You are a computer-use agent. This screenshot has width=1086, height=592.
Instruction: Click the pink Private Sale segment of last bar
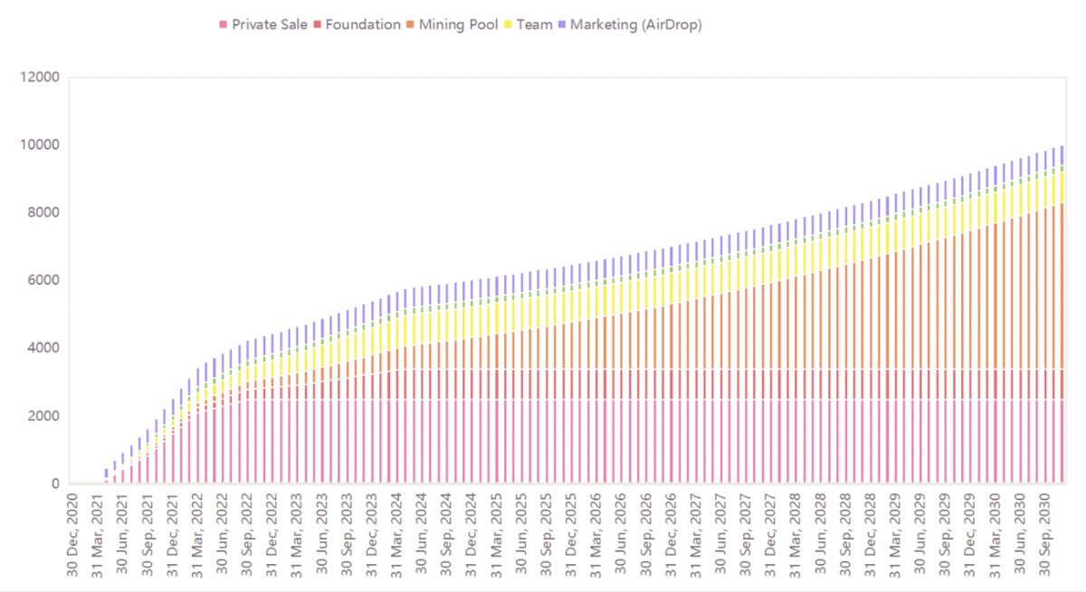pos(1062,443)
